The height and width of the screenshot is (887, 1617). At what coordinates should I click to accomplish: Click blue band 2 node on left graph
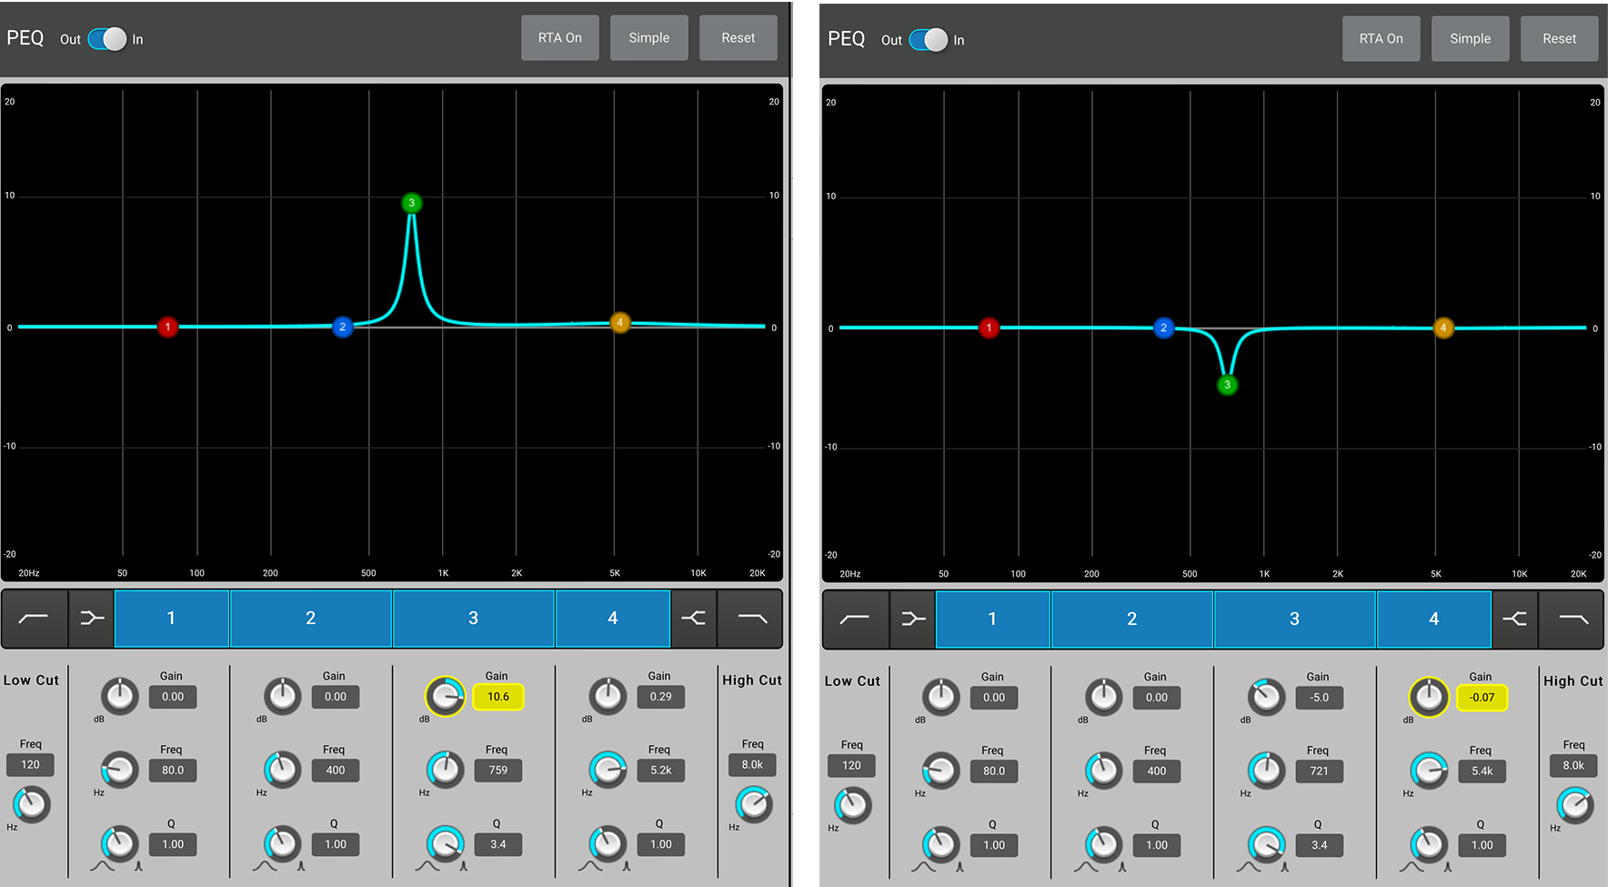[343, 327]
